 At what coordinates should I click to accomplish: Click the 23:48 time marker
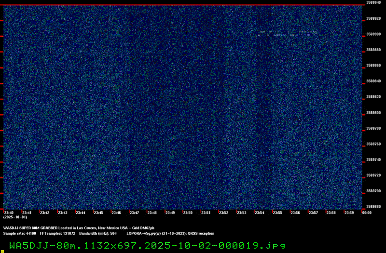152,213
